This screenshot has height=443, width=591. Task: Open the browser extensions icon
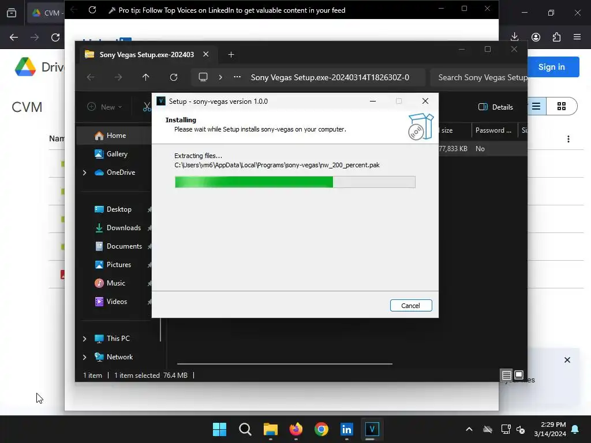pyautogui.click(x=557, y=37)
